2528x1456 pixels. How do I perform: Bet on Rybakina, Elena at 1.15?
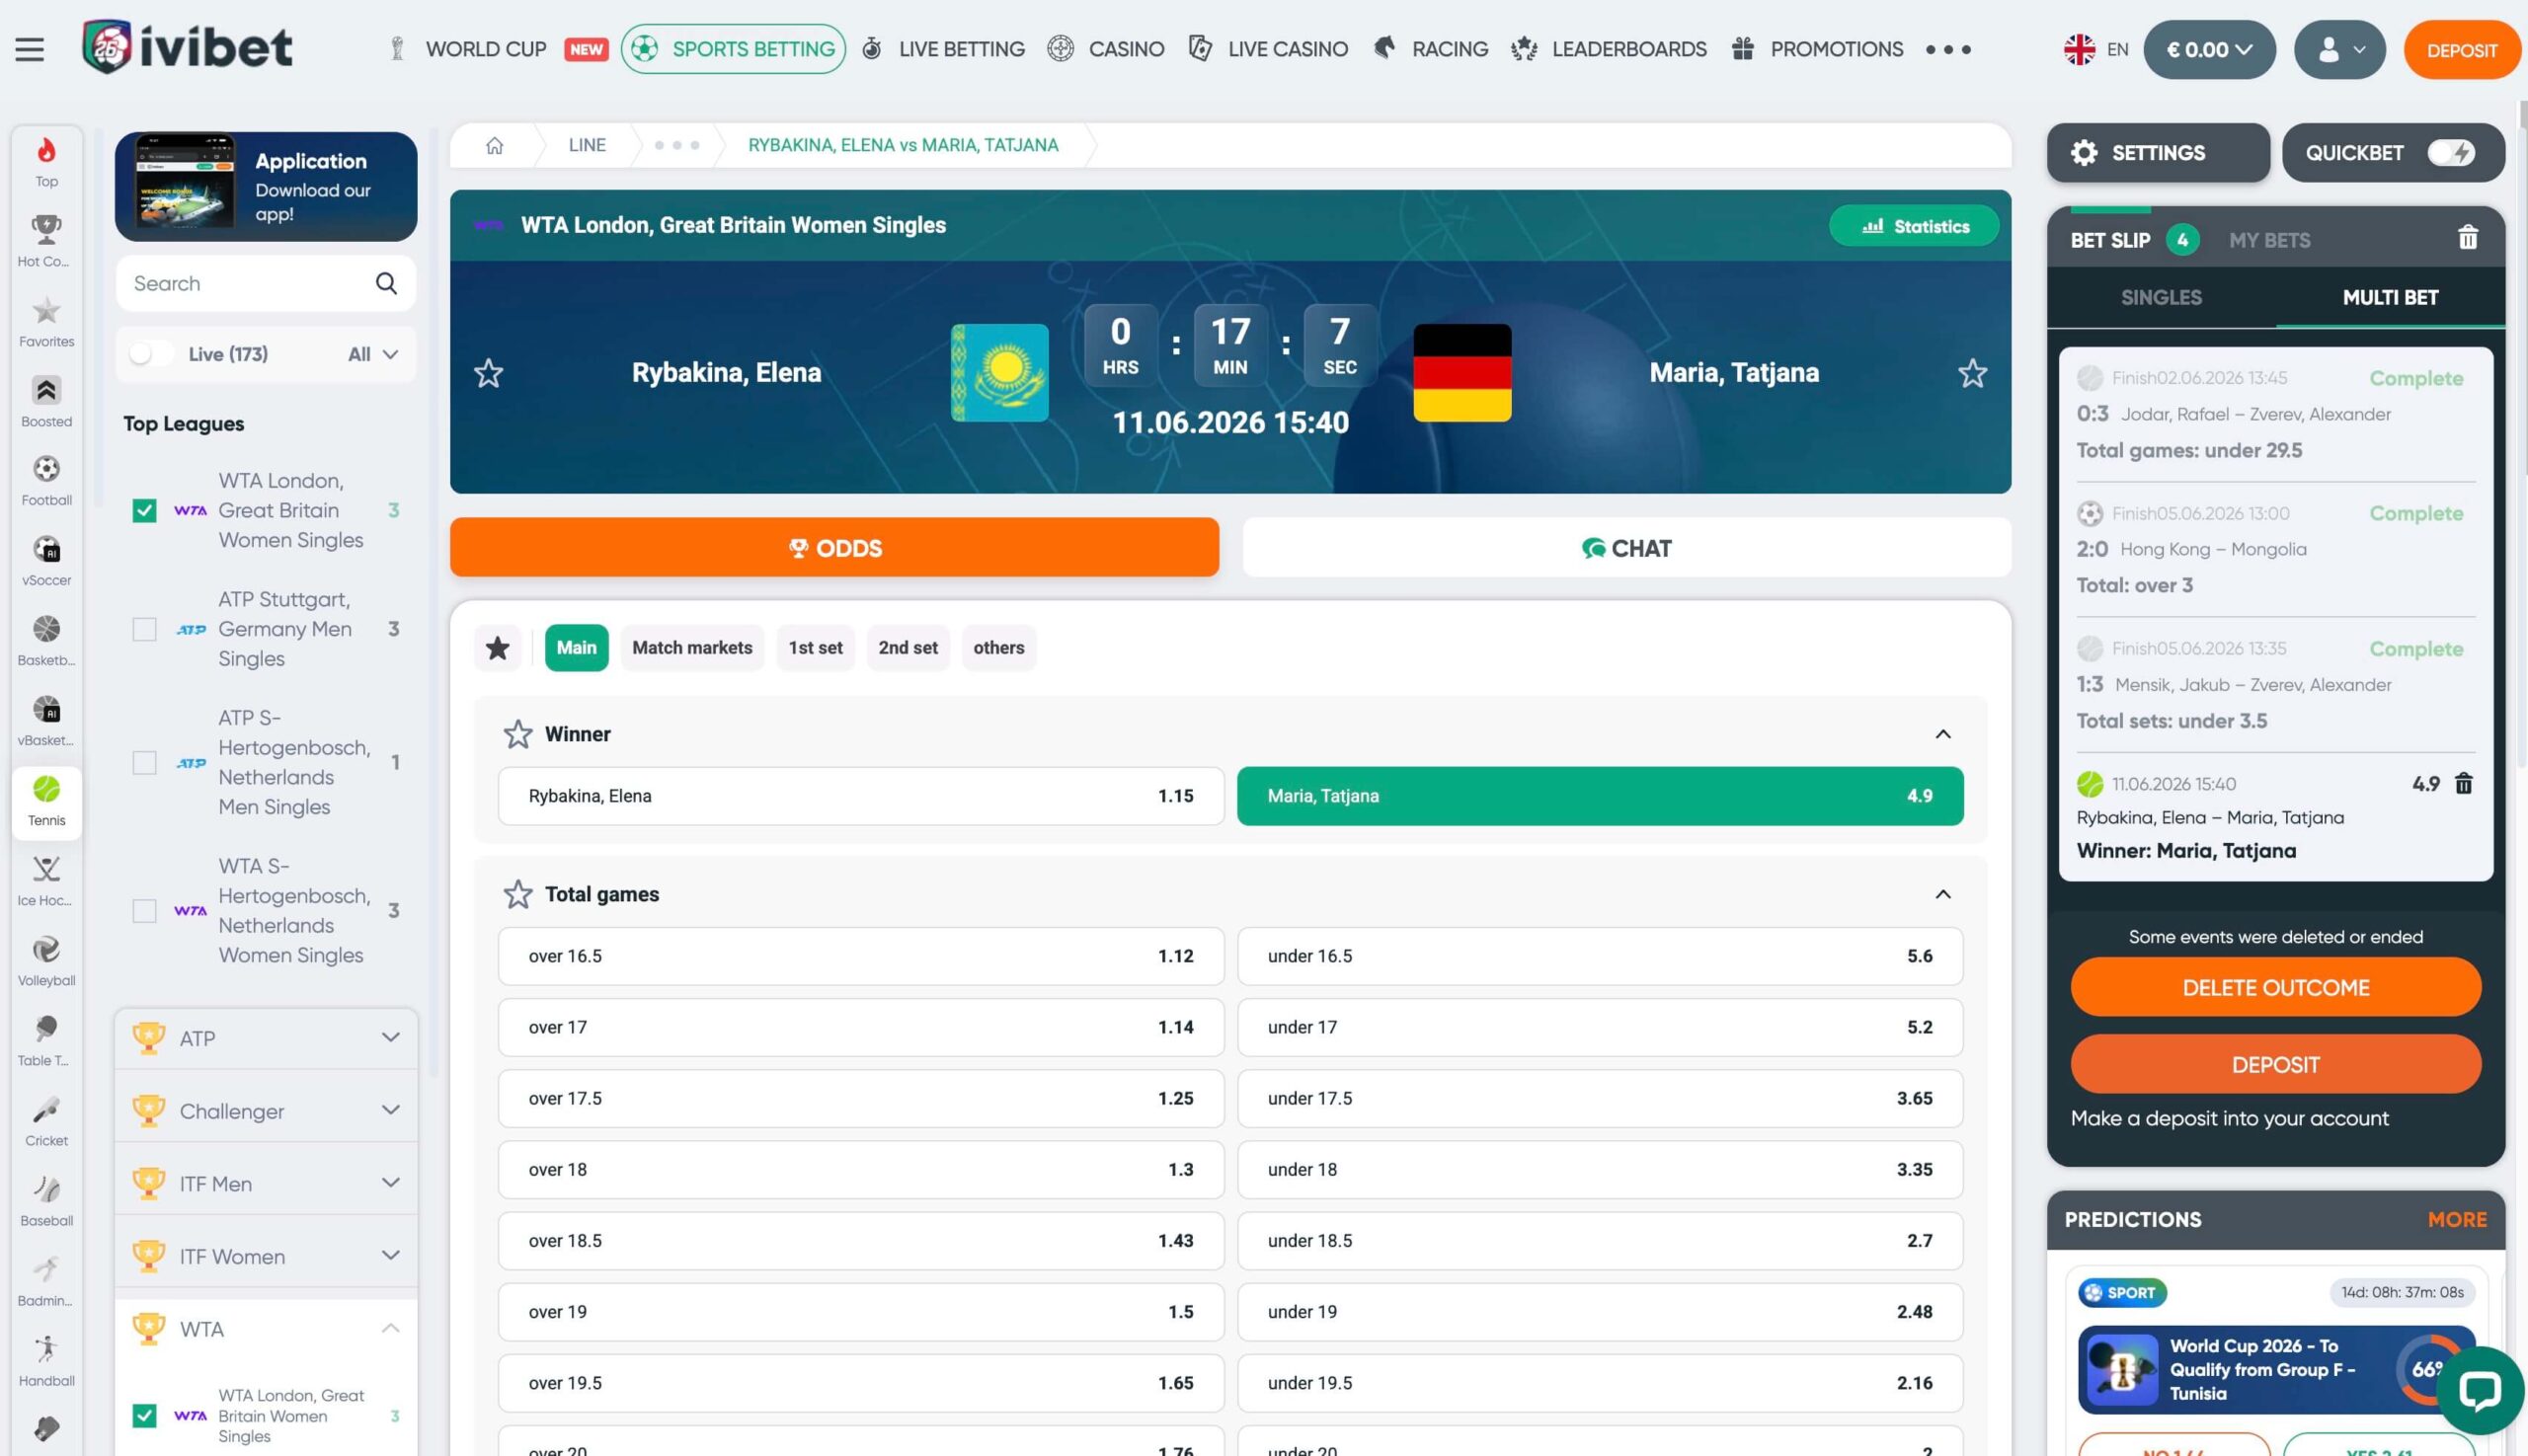pyautogui.click(x=860, y=796)
